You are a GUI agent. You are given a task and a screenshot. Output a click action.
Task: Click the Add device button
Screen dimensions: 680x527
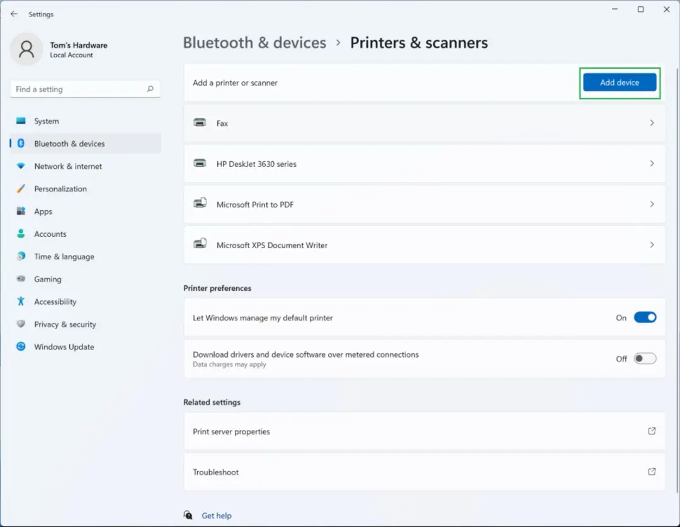click(x=620, y=82)
